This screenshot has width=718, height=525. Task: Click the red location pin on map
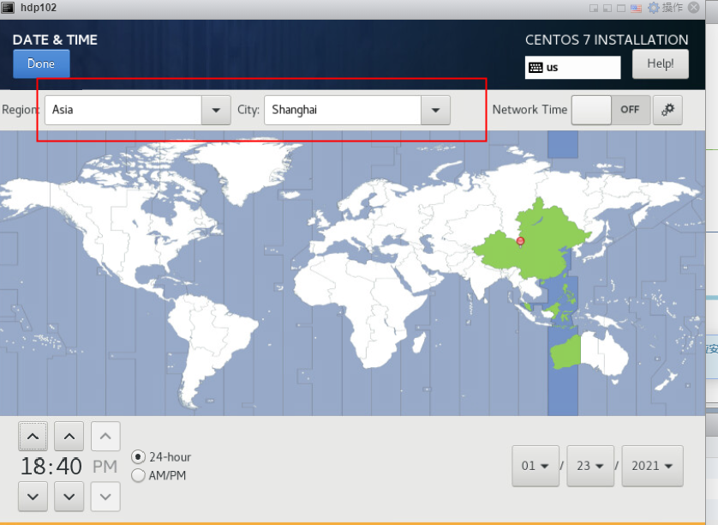pos(520,242)
